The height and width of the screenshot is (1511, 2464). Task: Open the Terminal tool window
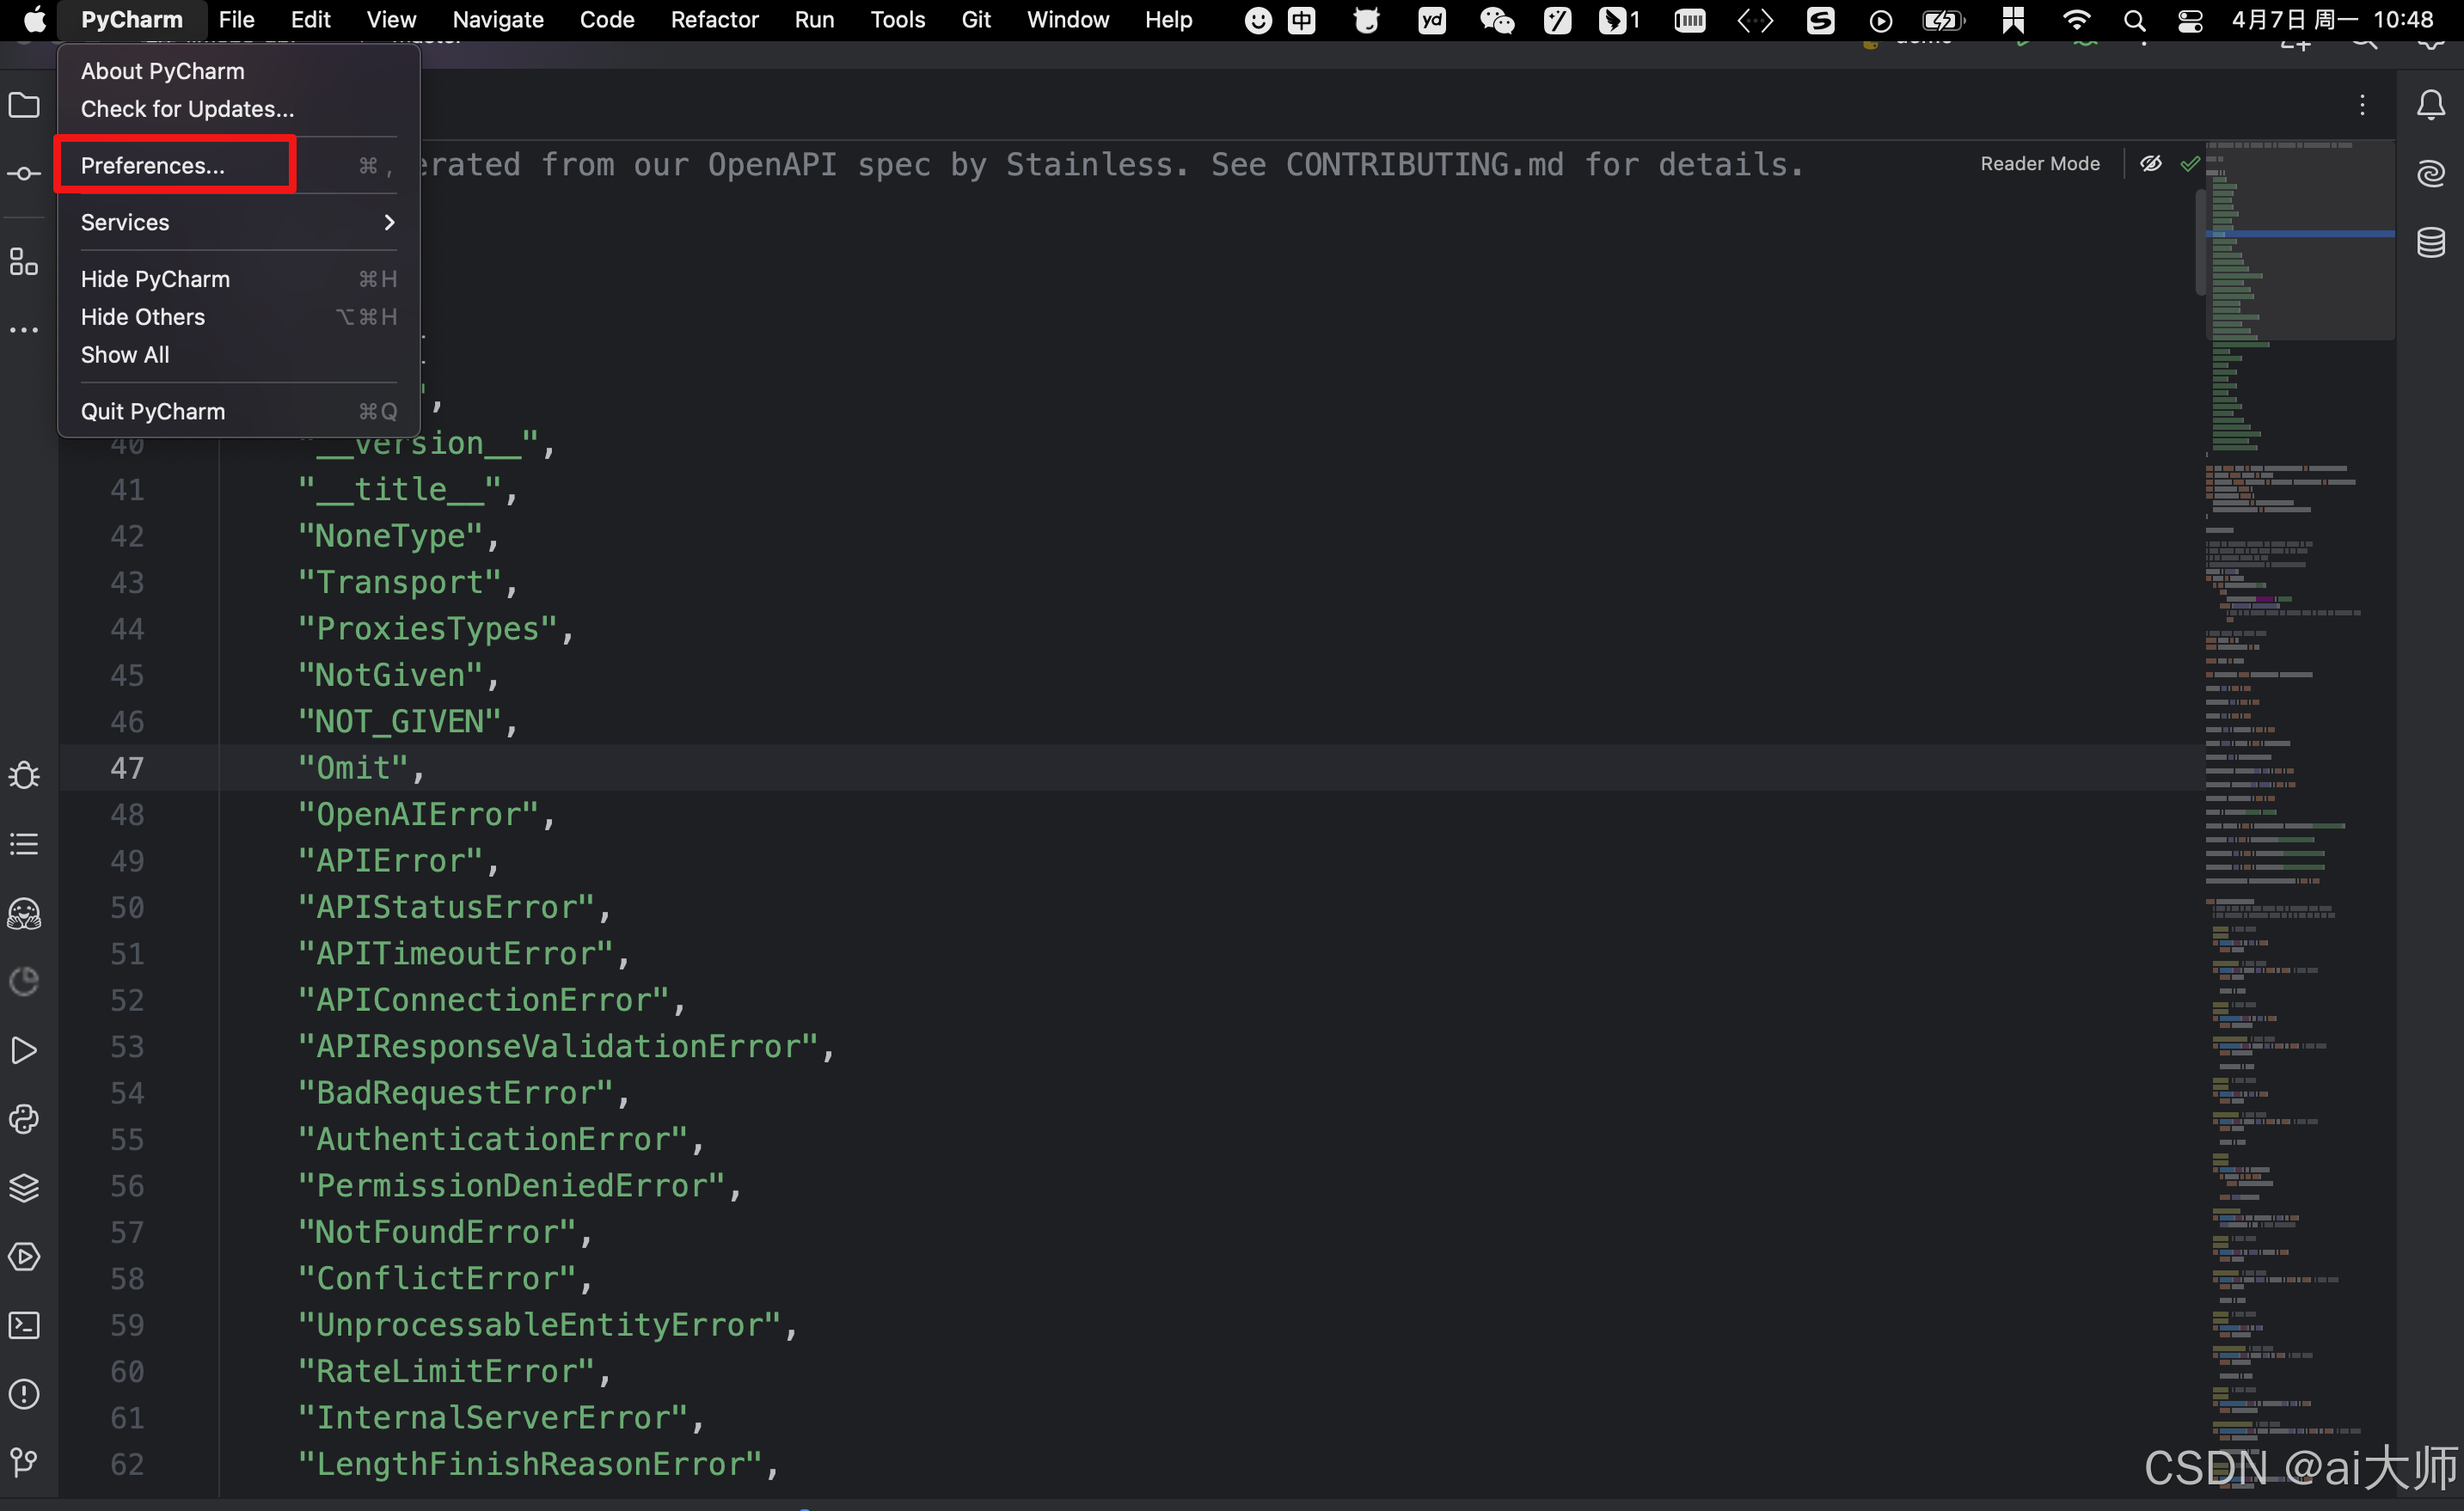(24, 1325)
